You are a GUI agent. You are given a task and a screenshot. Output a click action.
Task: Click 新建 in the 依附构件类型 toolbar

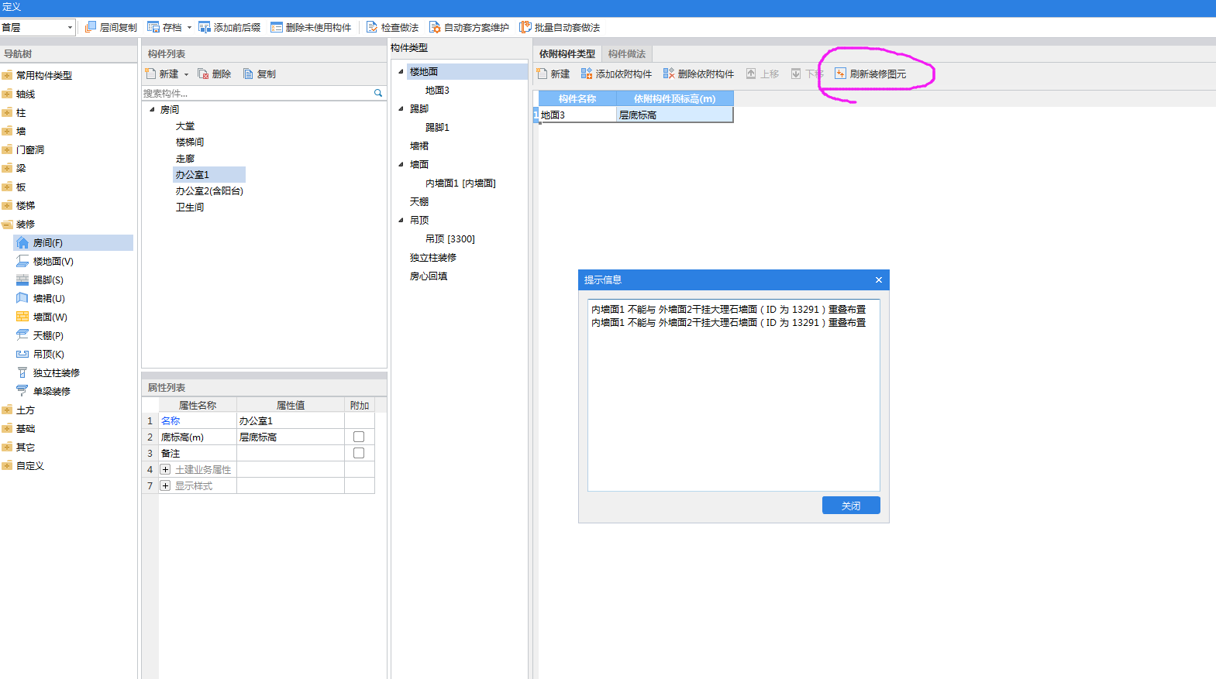553,74
